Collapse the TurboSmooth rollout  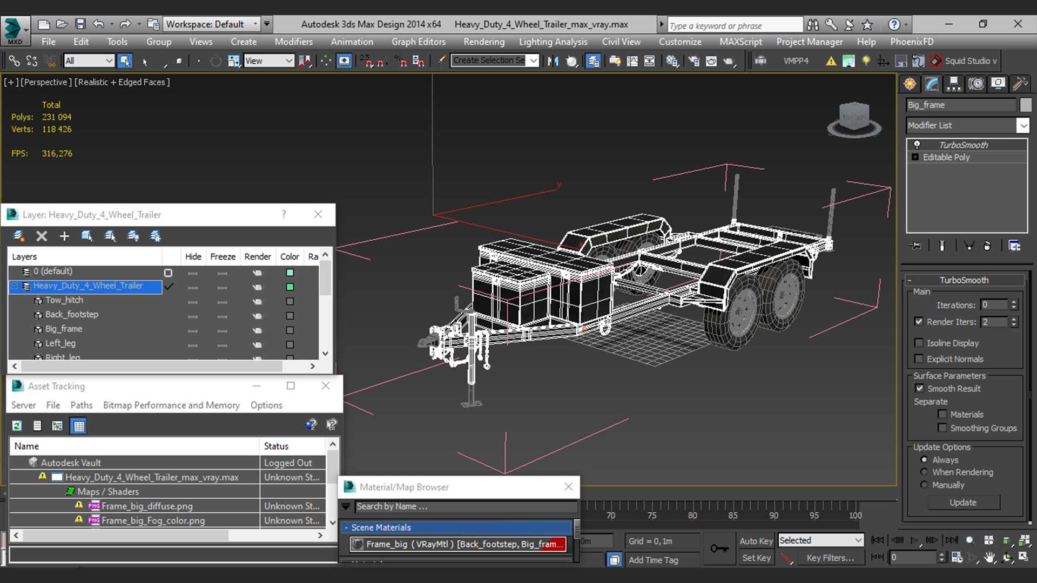(964, 280)
